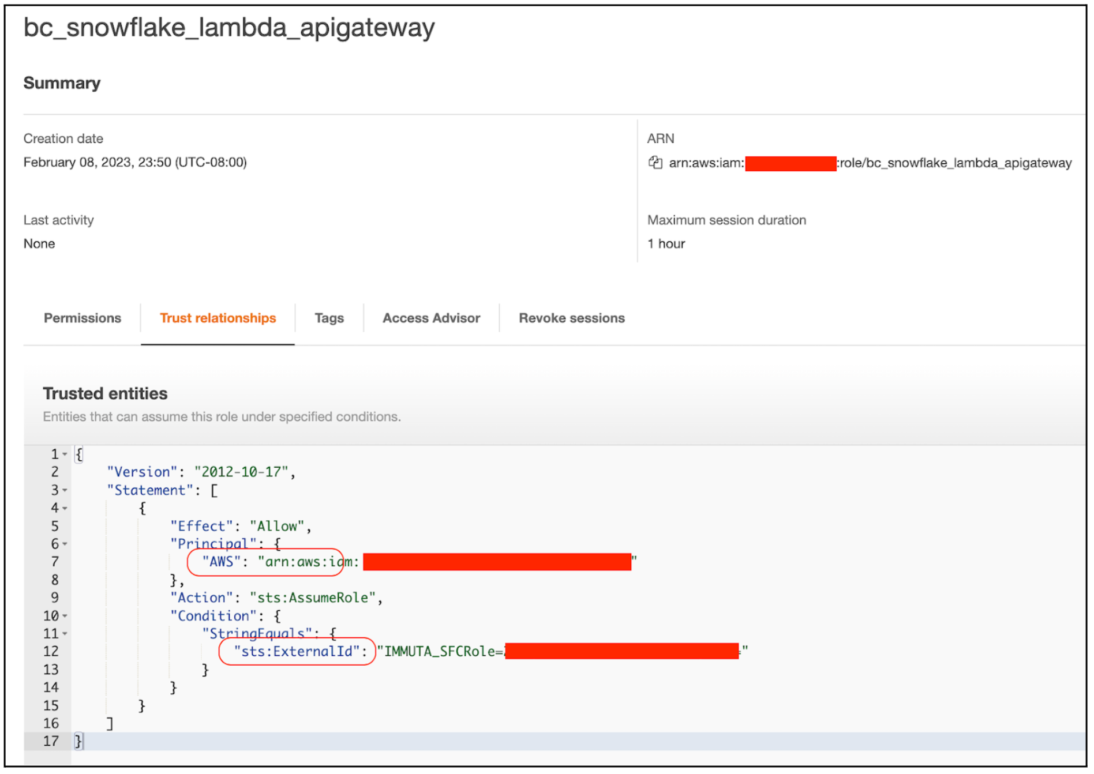1094x774 pixels.
Task: Copy the role ARN using copy icon
Action: pyautogui.click(x=654, y=163)
